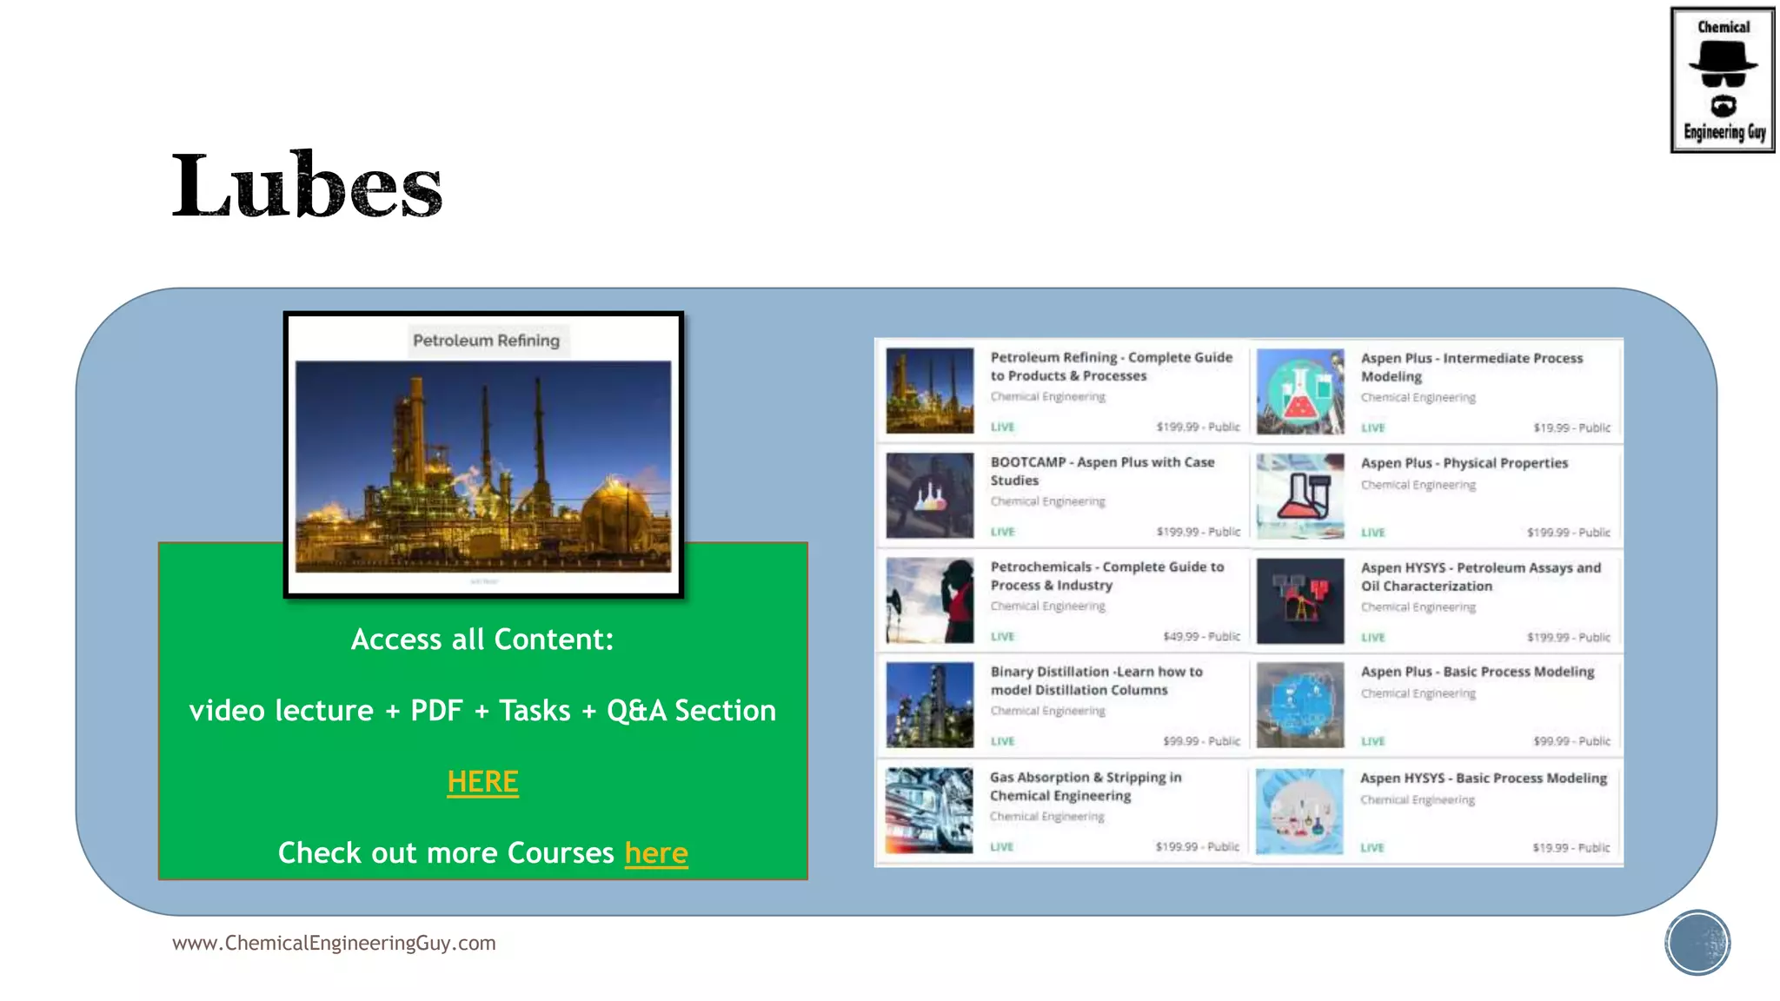Open 'Aspen Plus - Physical Properties' title

pyautogui.click(x=1464, y=463)
